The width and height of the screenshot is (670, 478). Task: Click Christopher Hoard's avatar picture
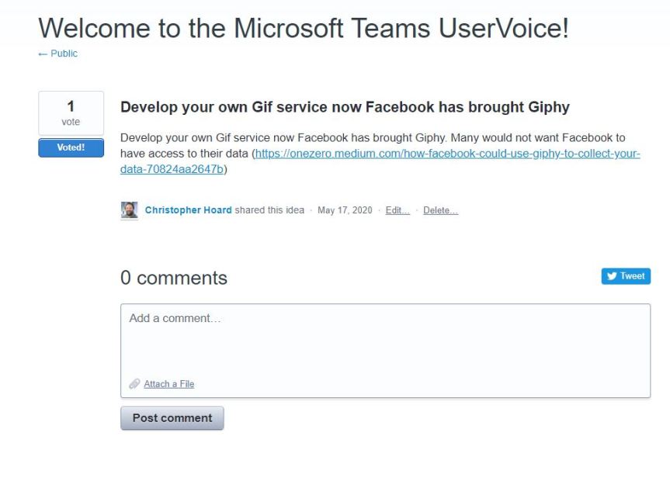[130, 210]
